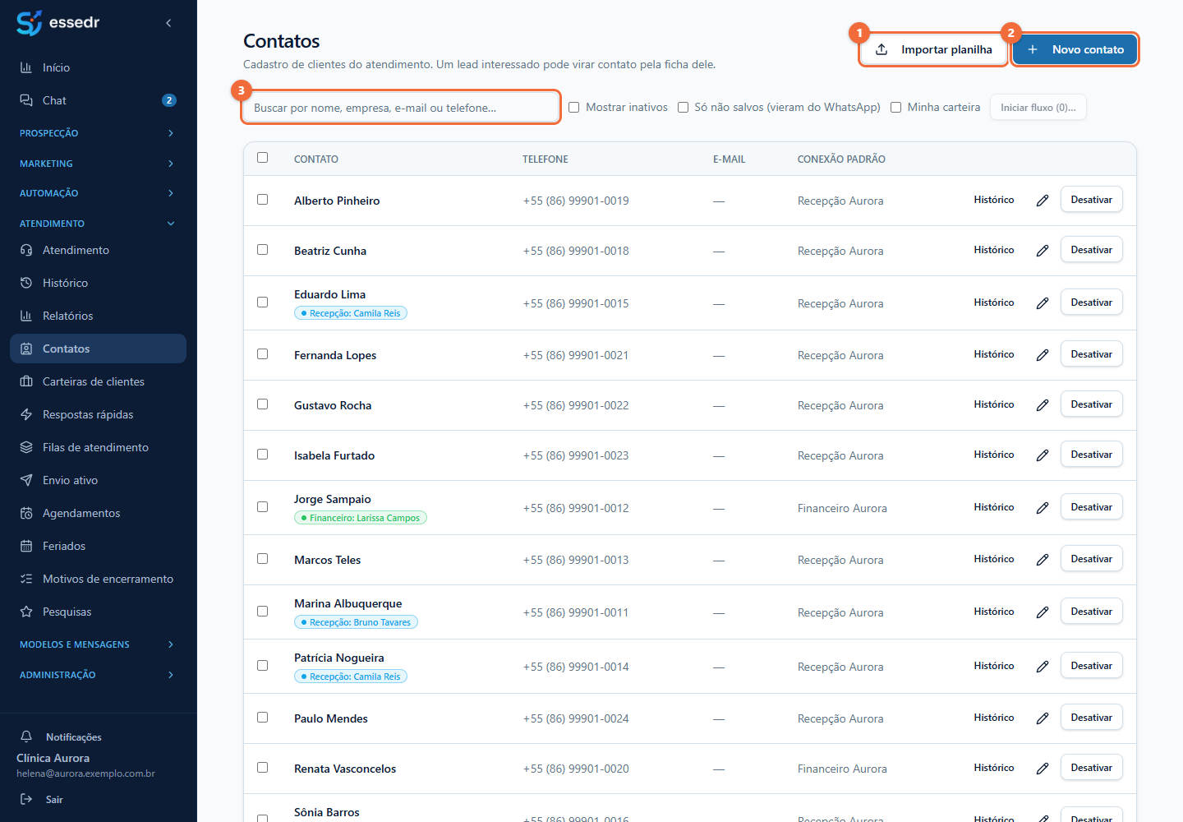Select the Jorge Sampaio row checkbox
The height and width of the screenshot is (822, 1183).
coord(263,507)
